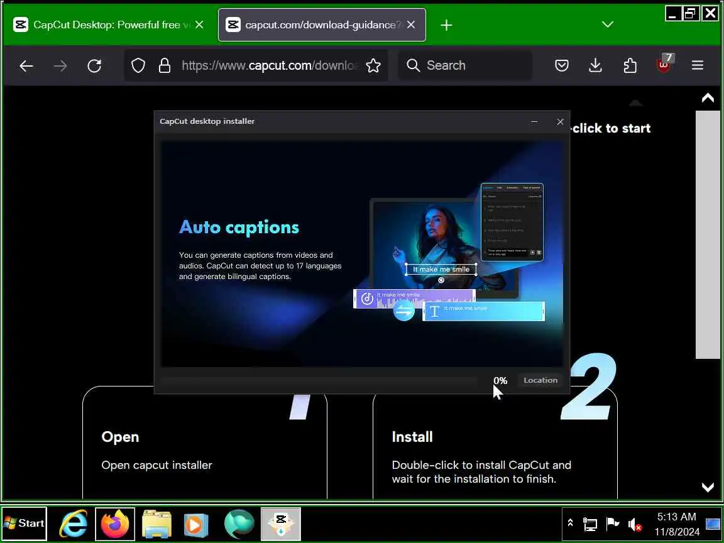The height and width of the screenshot is (543, 724).
Task: Click the page scrollbar up arrow
Action: click(708, 98)
